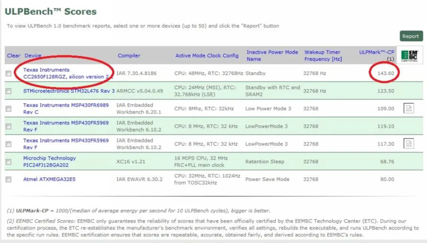Open Texas Instruments MSP430FR6989 Rev C link
The width and height of the screenshot is (427, 243).
coord(66,108)
